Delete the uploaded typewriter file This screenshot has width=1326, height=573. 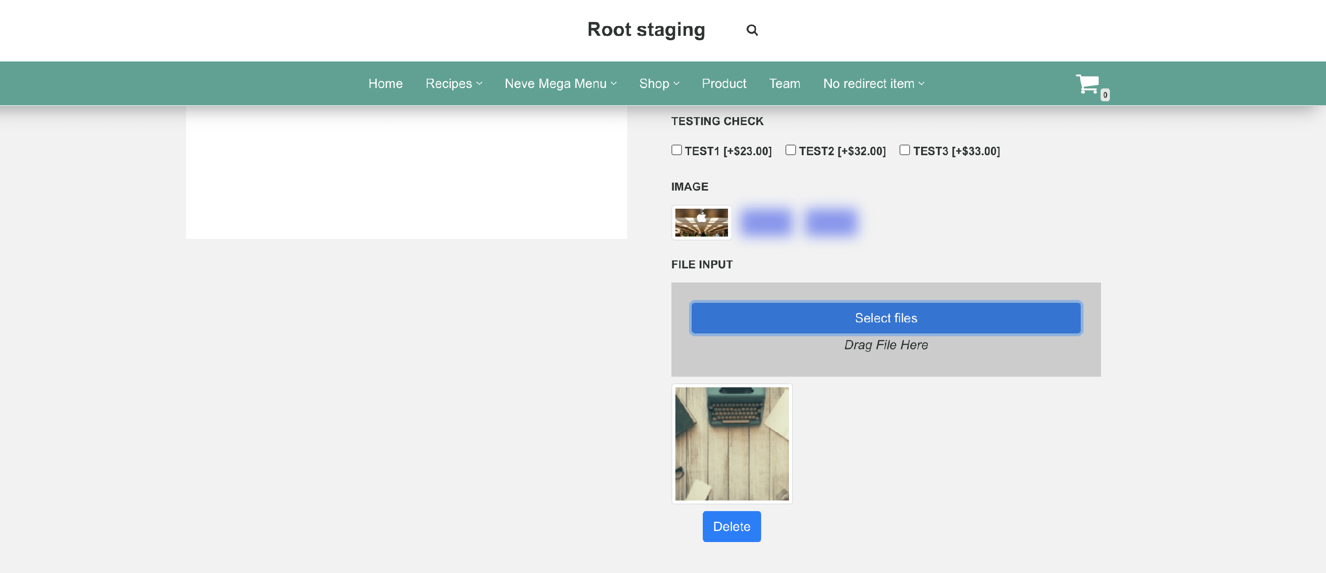point(732,526)
